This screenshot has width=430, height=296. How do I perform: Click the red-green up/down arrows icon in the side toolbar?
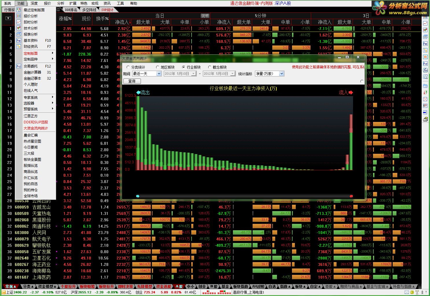click(425, 92)
